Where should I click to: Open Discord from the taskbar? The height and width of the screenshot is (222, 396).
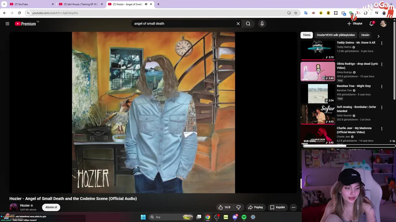(x=235, y=217)
